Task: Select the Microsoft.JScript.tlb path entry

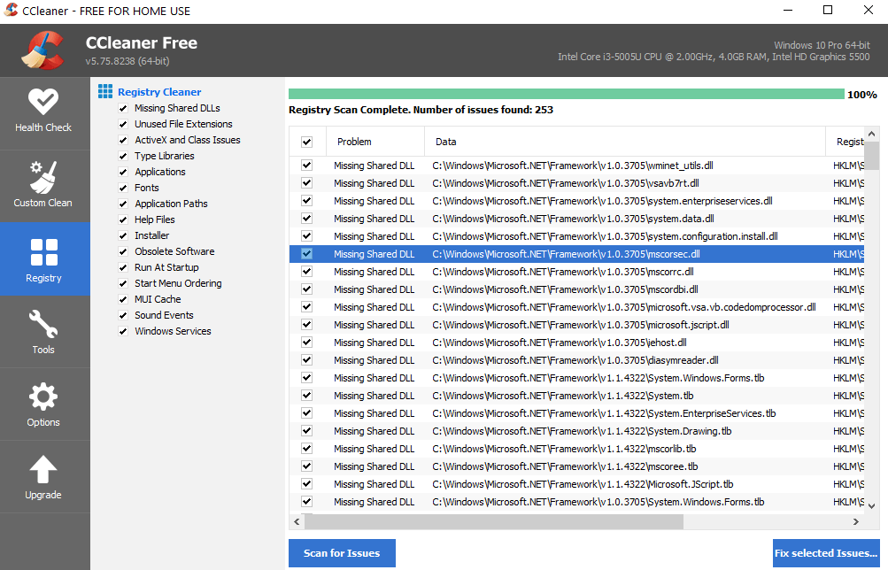Action: (x=583, y=484)
